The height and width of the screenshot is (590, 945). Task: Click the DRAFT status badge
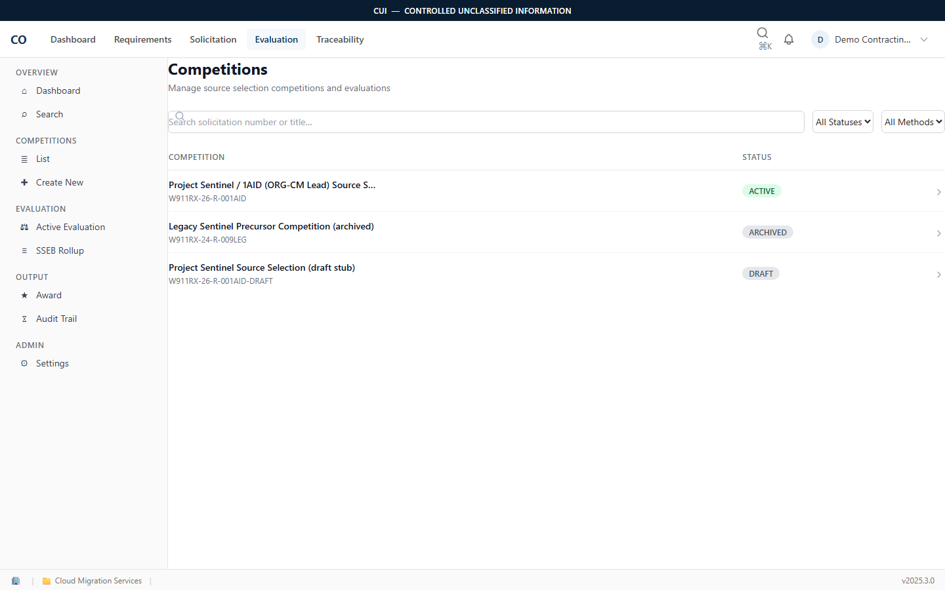pos(761,274)
